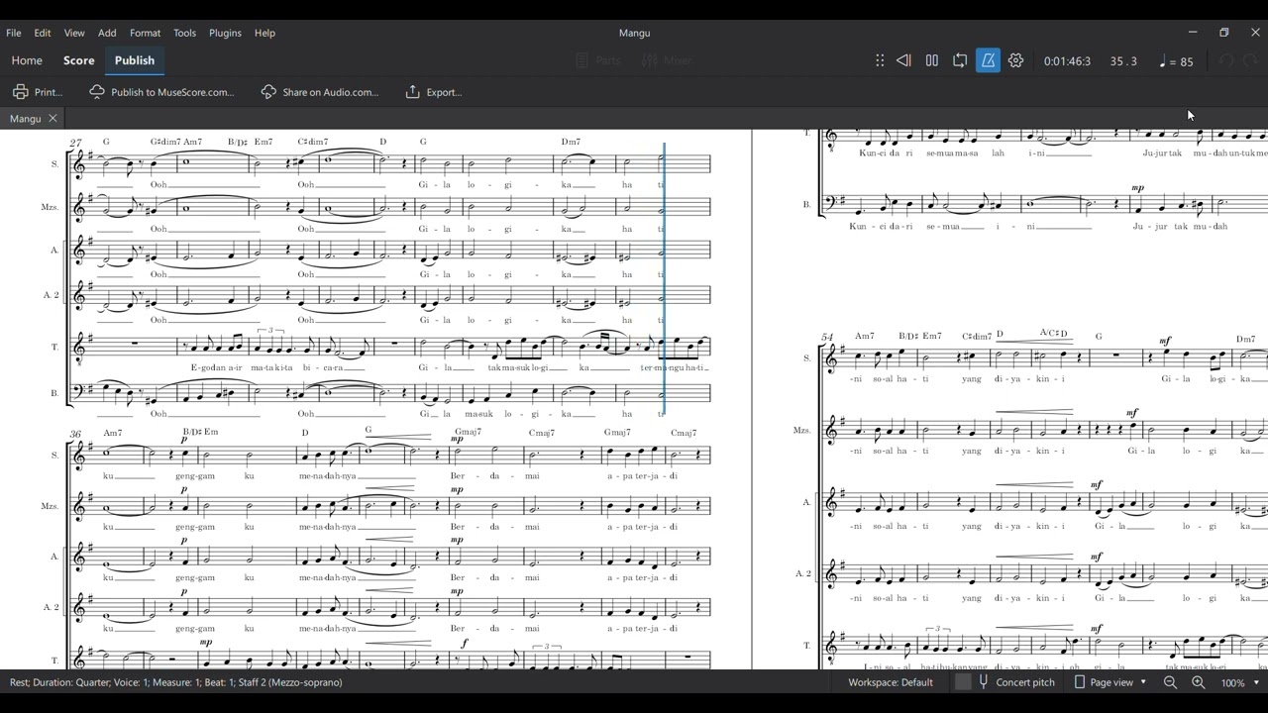This screenshot has width=1268, height=713.
Task: Click the zoom in magnifier
Action: coord(1198,682)
